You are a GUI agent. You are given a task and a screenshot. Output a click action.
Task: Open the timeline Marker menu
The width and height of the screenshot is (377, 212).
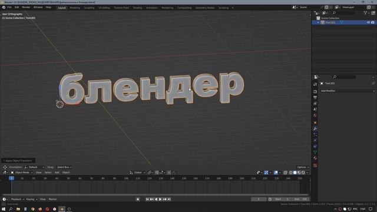(x=52, y=199)
